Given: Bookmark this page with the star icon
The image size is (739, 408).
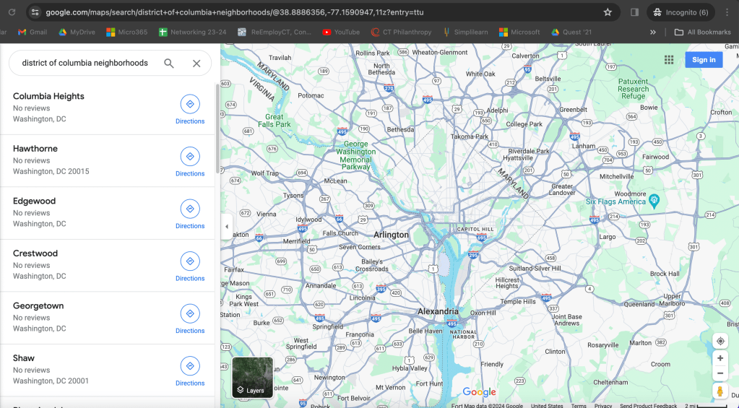Looking at the screenshot, I should (608, 12).
